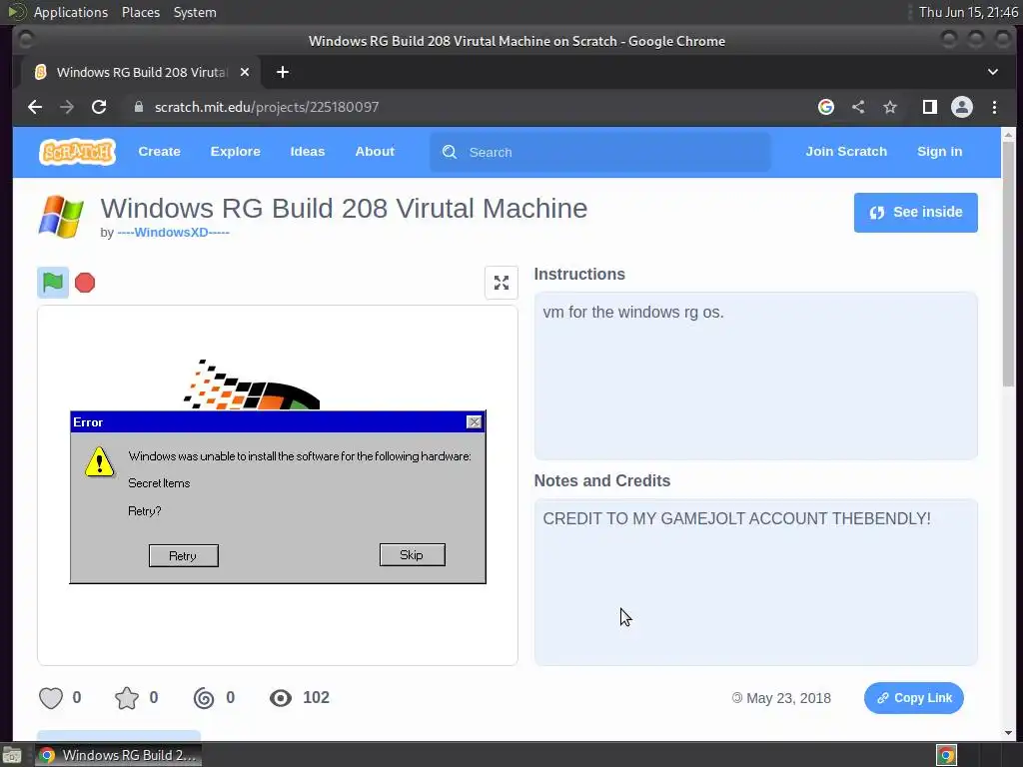Click the Copy Link button

(913, 698)
